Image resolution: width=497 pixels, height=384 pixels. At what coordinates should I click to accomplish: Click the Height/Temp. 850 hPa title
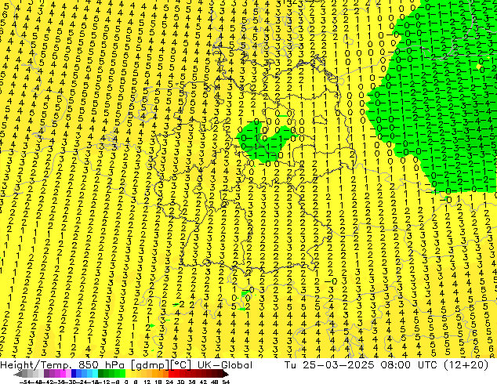pos(62,365)
